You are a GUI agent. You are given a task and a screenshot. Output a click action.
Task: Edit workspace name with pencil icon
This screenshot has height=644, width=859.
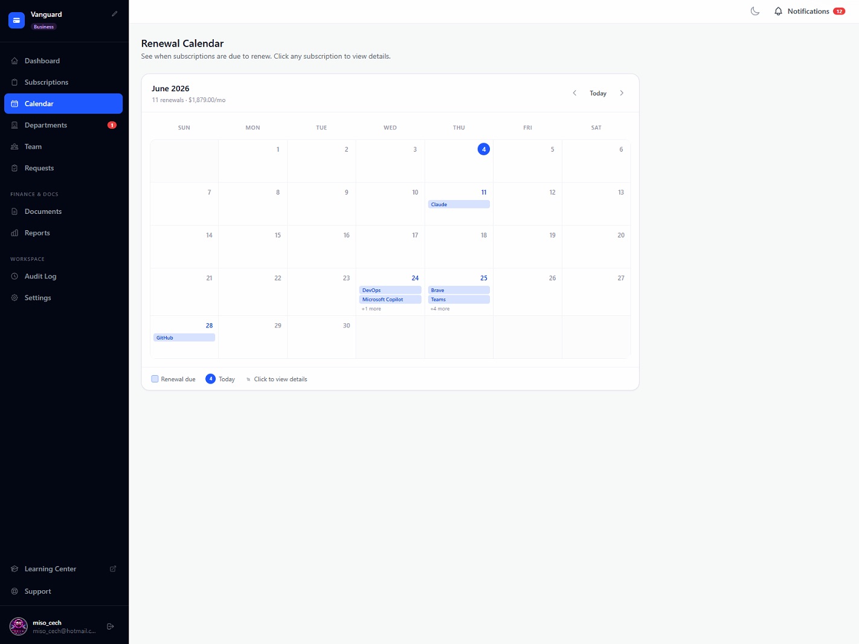pos(115,13)
